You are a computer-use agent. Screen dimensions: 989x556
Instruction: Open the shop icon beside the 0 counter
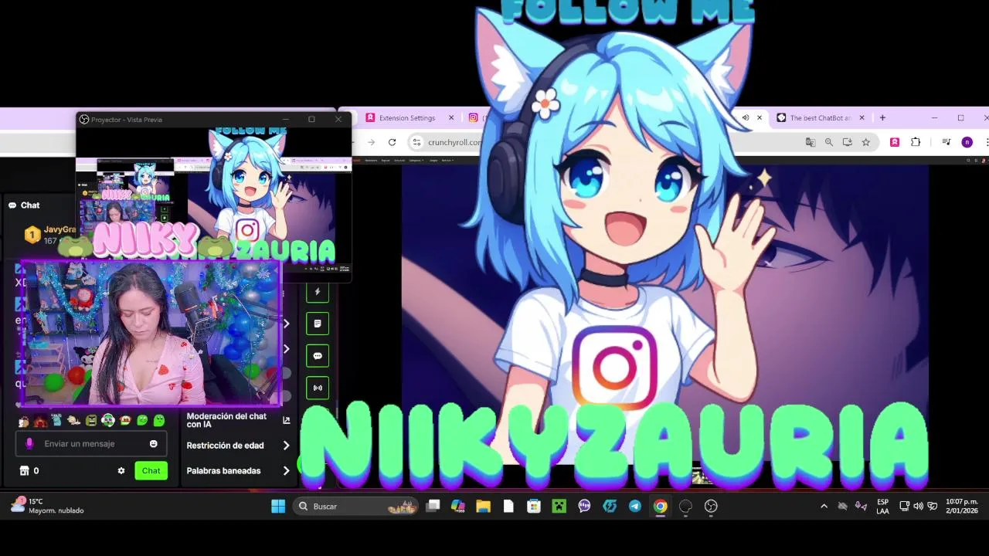pyautogui.click(x=24, y=470)
